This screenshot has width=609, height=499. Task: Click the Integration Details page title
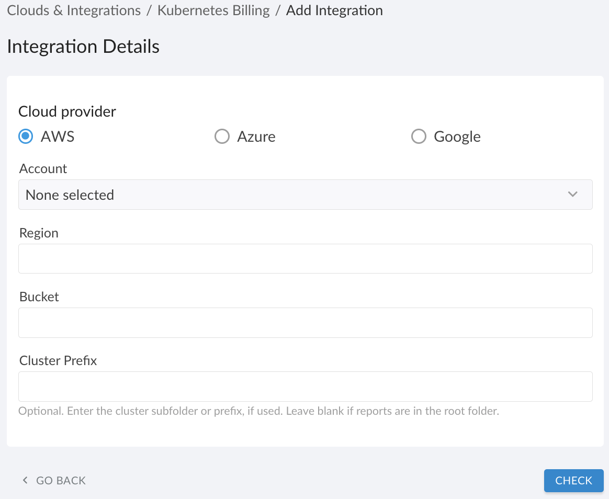pyautogui.click(x=83, y=47)
